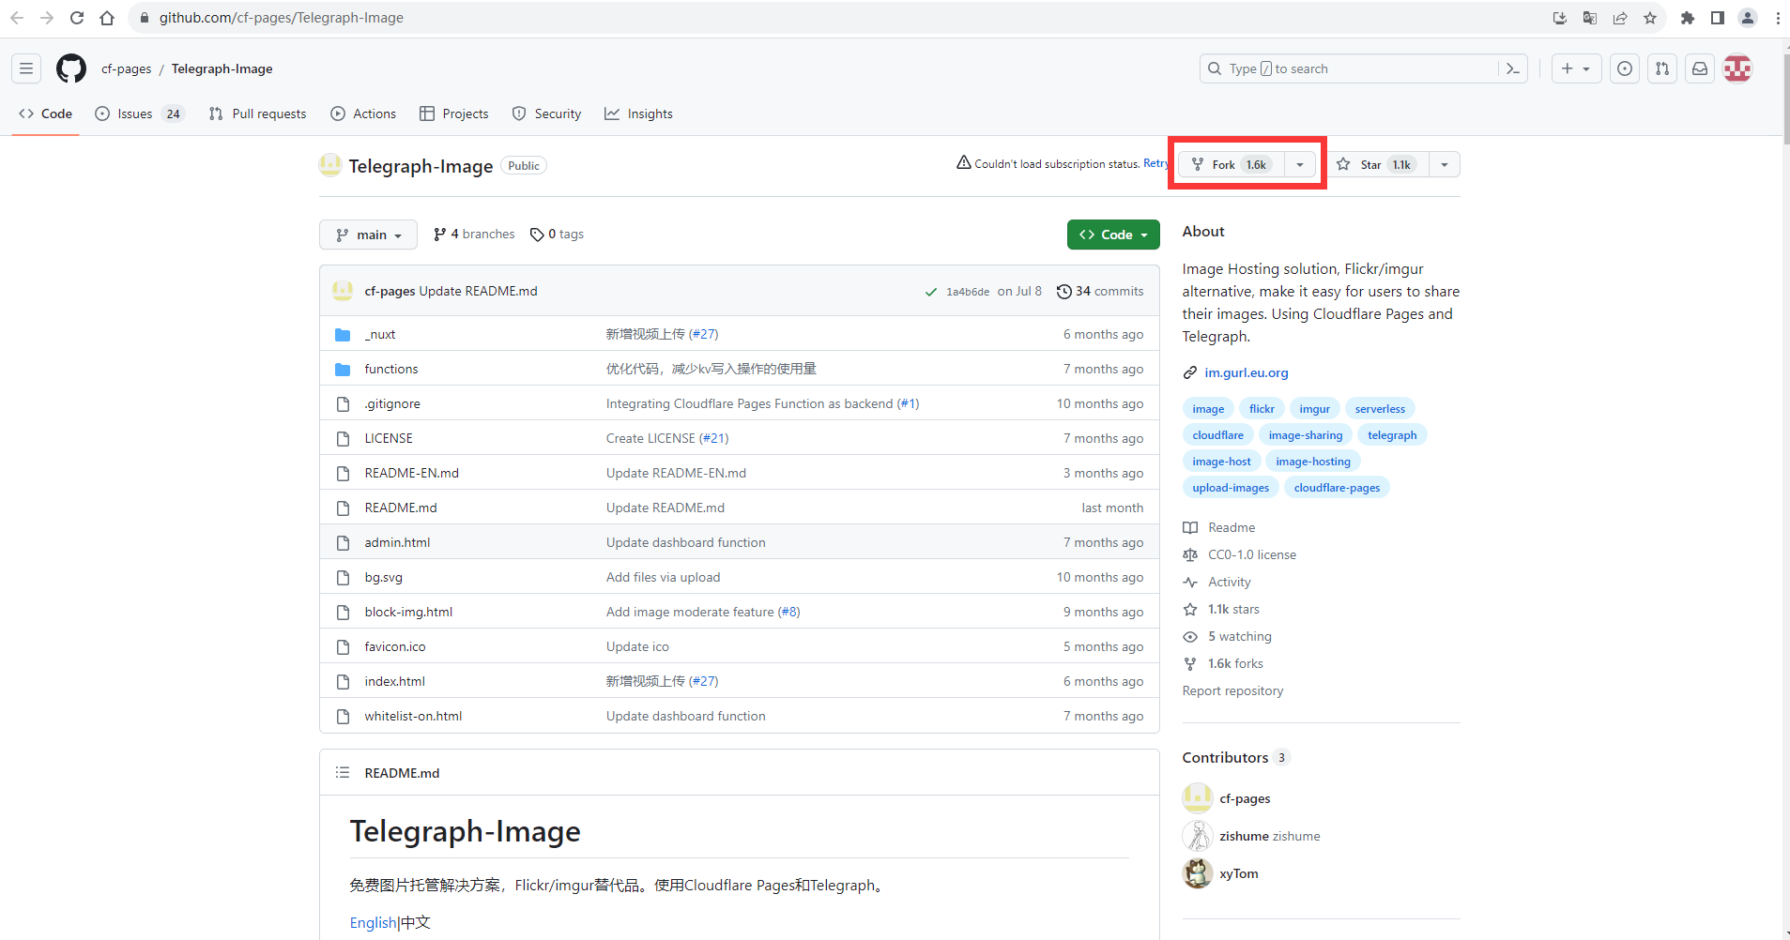Switch to the Insights tab
This screenshot has height=940, width=1790.
point(638,114)
